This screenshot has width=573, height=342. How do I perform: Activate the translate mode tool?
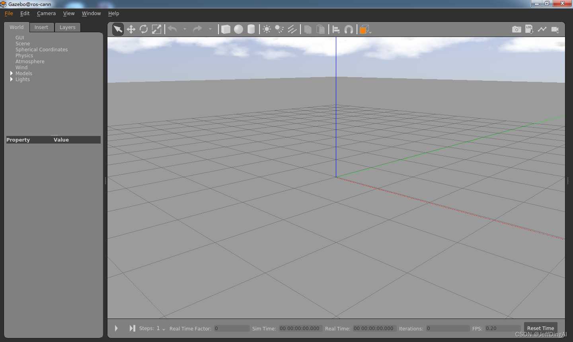(x=131, y=29)
